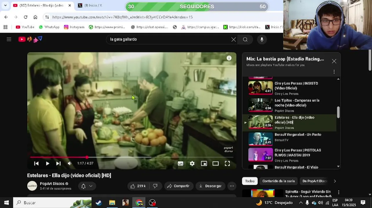Start voice search with the microphone
The image size is (372, 208).
(262, 40)
